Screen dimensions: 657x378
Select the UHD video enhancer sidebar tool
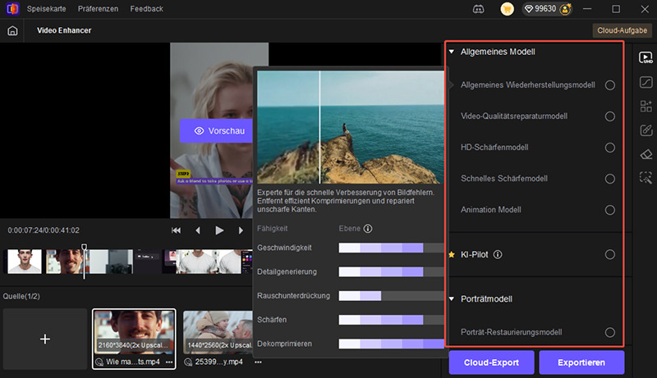coord(646,57)
